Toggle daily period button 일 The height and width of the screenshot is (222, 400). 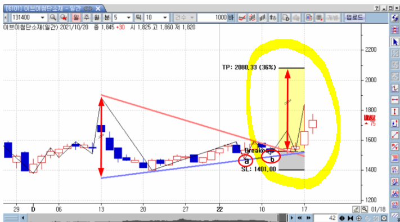[76, 17]
